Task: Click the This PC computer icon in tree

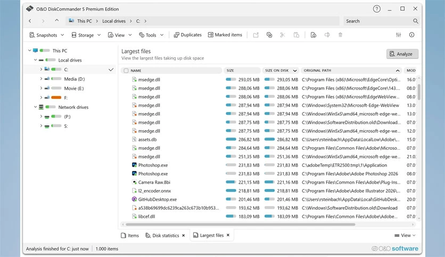Action: [36, 50]
